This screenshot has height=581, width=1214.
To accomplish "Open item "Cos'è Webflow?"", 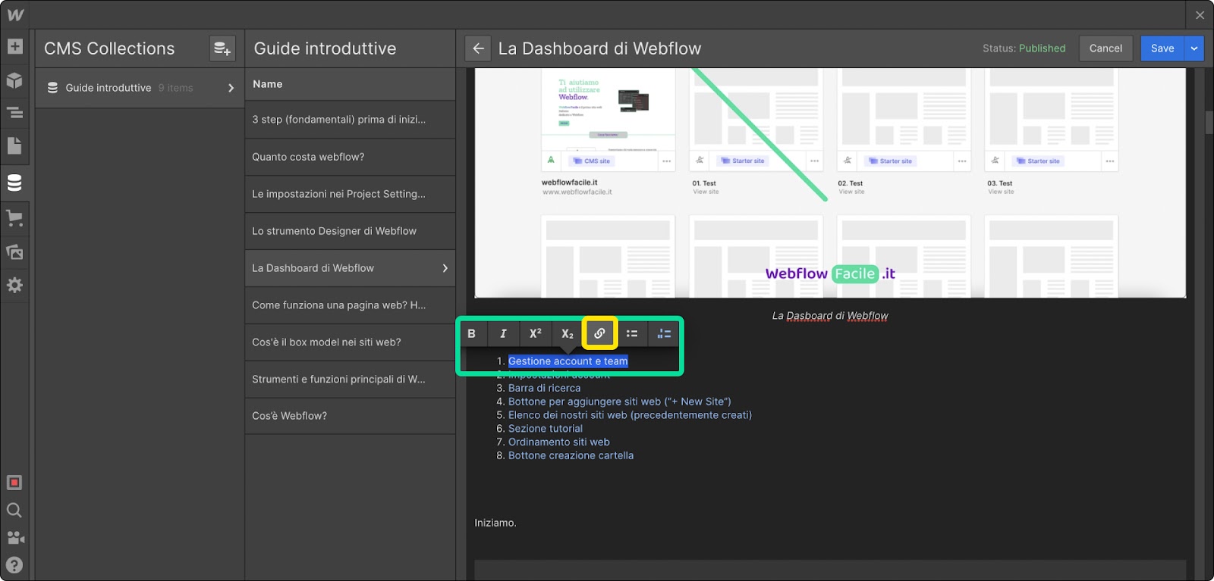I will pyautogui.click(x=350, y=416).
